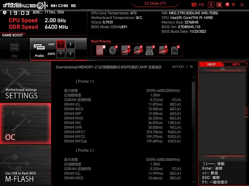Click the DRAM tRC row
This screenshot has width=249, height=186.
[x=123, y=123]
